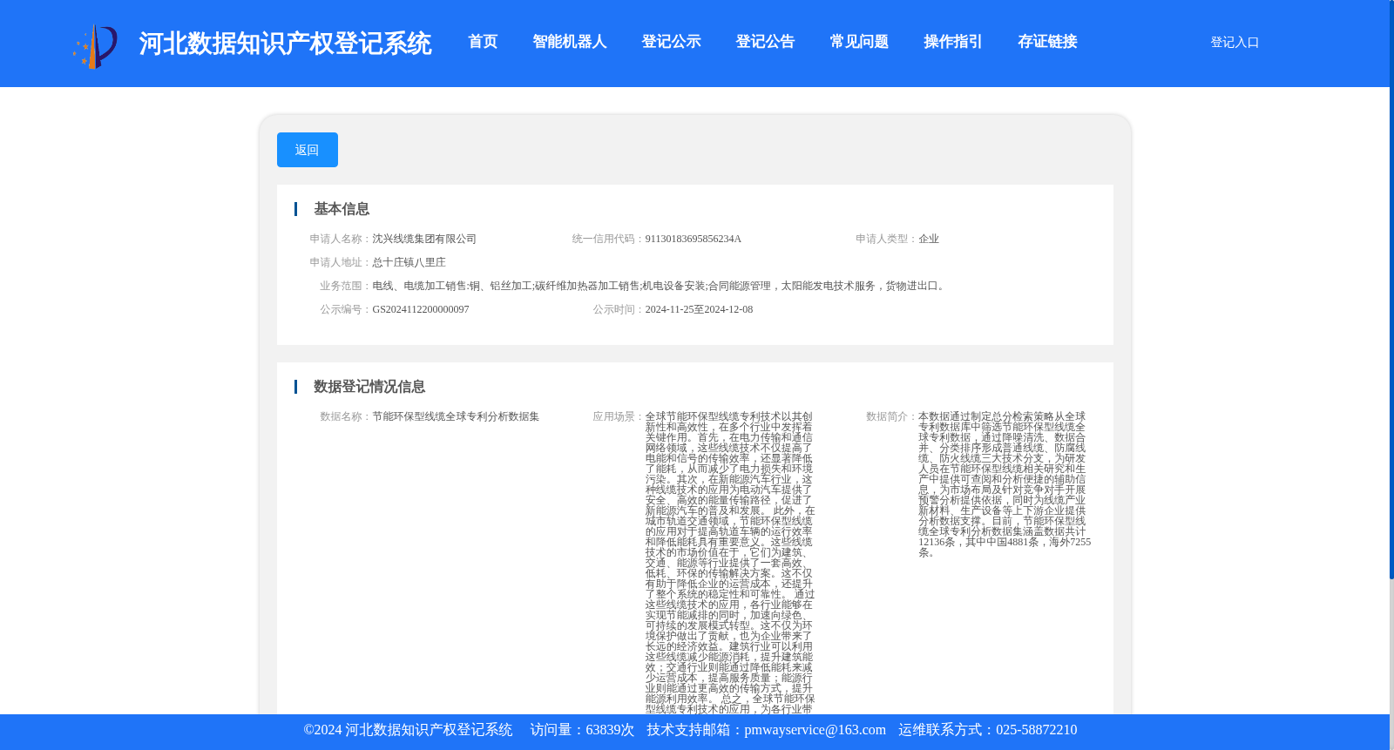Open the 智能机器人 menu item
The image size is (1394, 750).
569,42
